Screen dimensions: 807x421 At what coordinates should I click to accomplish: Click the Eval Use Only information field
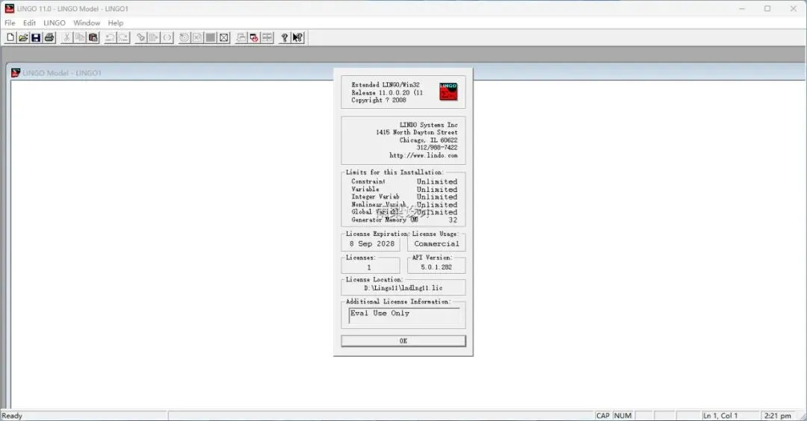pyautogui.click(x=404, y=316)
